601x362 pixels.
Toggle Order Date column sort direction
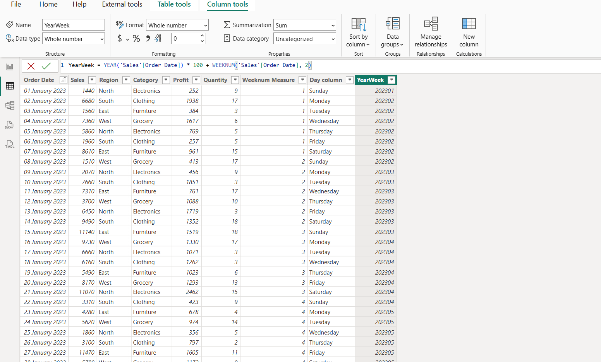tap(63, 79)
